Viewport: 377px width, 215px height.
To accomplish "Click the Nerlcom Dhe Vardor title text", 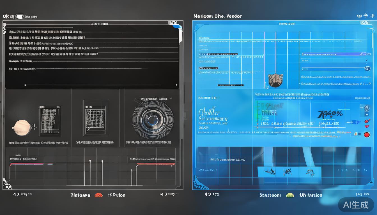I will point(217,16).
